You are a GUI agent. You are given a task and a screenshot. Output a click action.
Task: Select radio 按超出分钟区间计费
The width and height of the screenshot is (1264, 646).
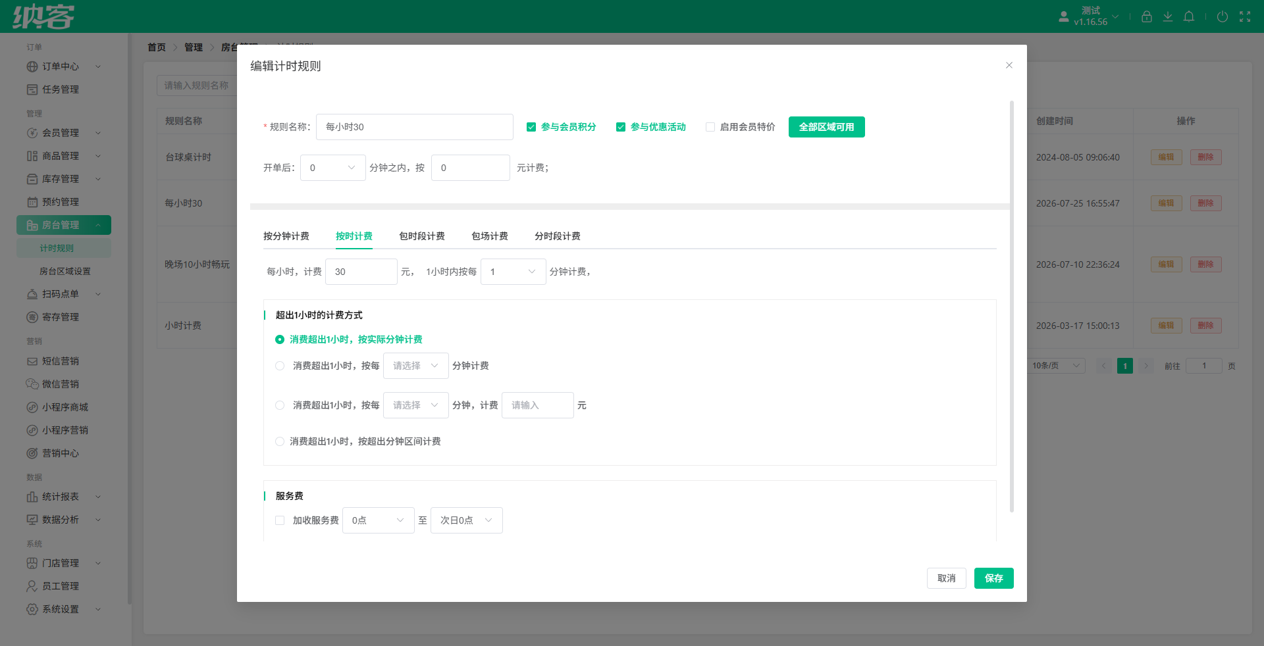(280, 441)
